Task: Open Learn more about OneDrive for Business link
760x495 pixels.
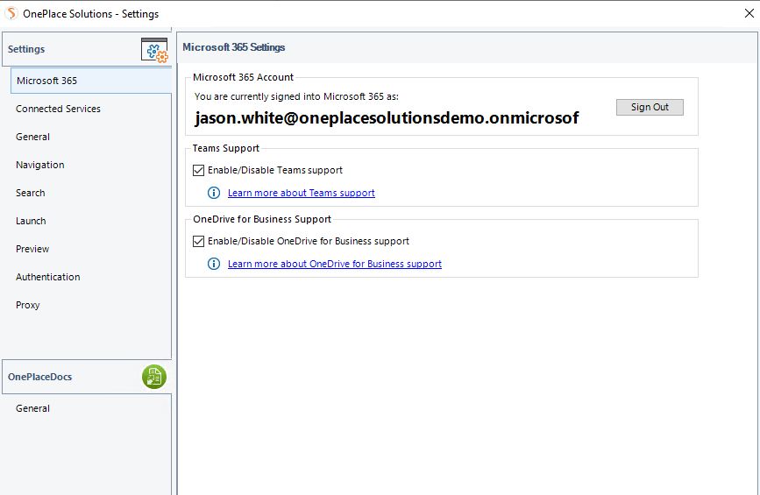Action: 335,264
